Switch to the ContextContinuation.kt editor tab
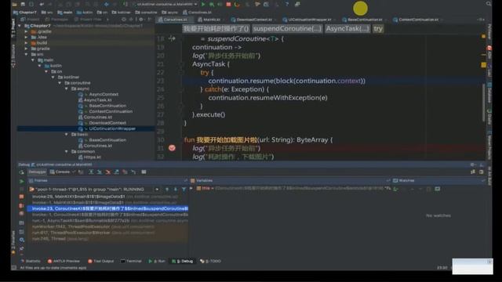 [x=418, y=20]
